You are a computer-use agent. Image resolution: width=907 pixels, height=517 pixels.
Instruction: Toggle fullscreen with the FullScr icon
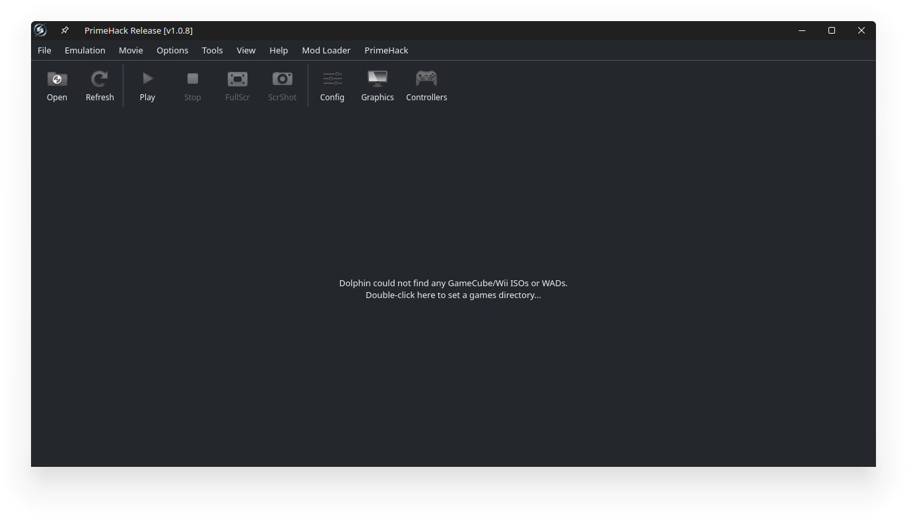[x=238, y=79]
